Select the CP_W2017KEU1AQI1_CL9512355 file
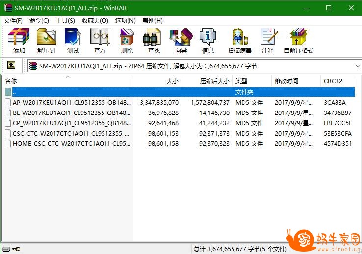Image resolution: width=362 pixels, height=254 pixels. pos(72,123)
